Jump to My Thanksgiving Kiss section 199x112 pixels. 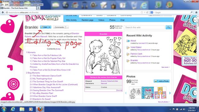click(41, 79)
